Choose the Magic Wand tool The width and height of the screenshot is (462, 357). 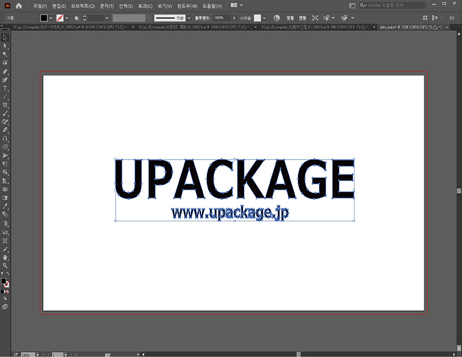click(5, 54)
